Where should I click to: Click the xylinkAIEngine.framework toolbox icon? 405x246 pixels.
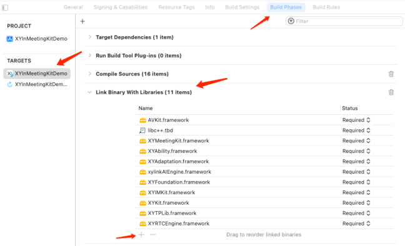point(142,172)
